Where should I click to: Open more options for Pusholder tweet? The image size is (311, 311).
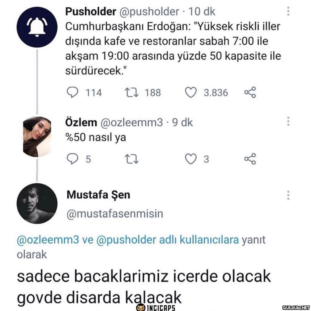point(288,12)
